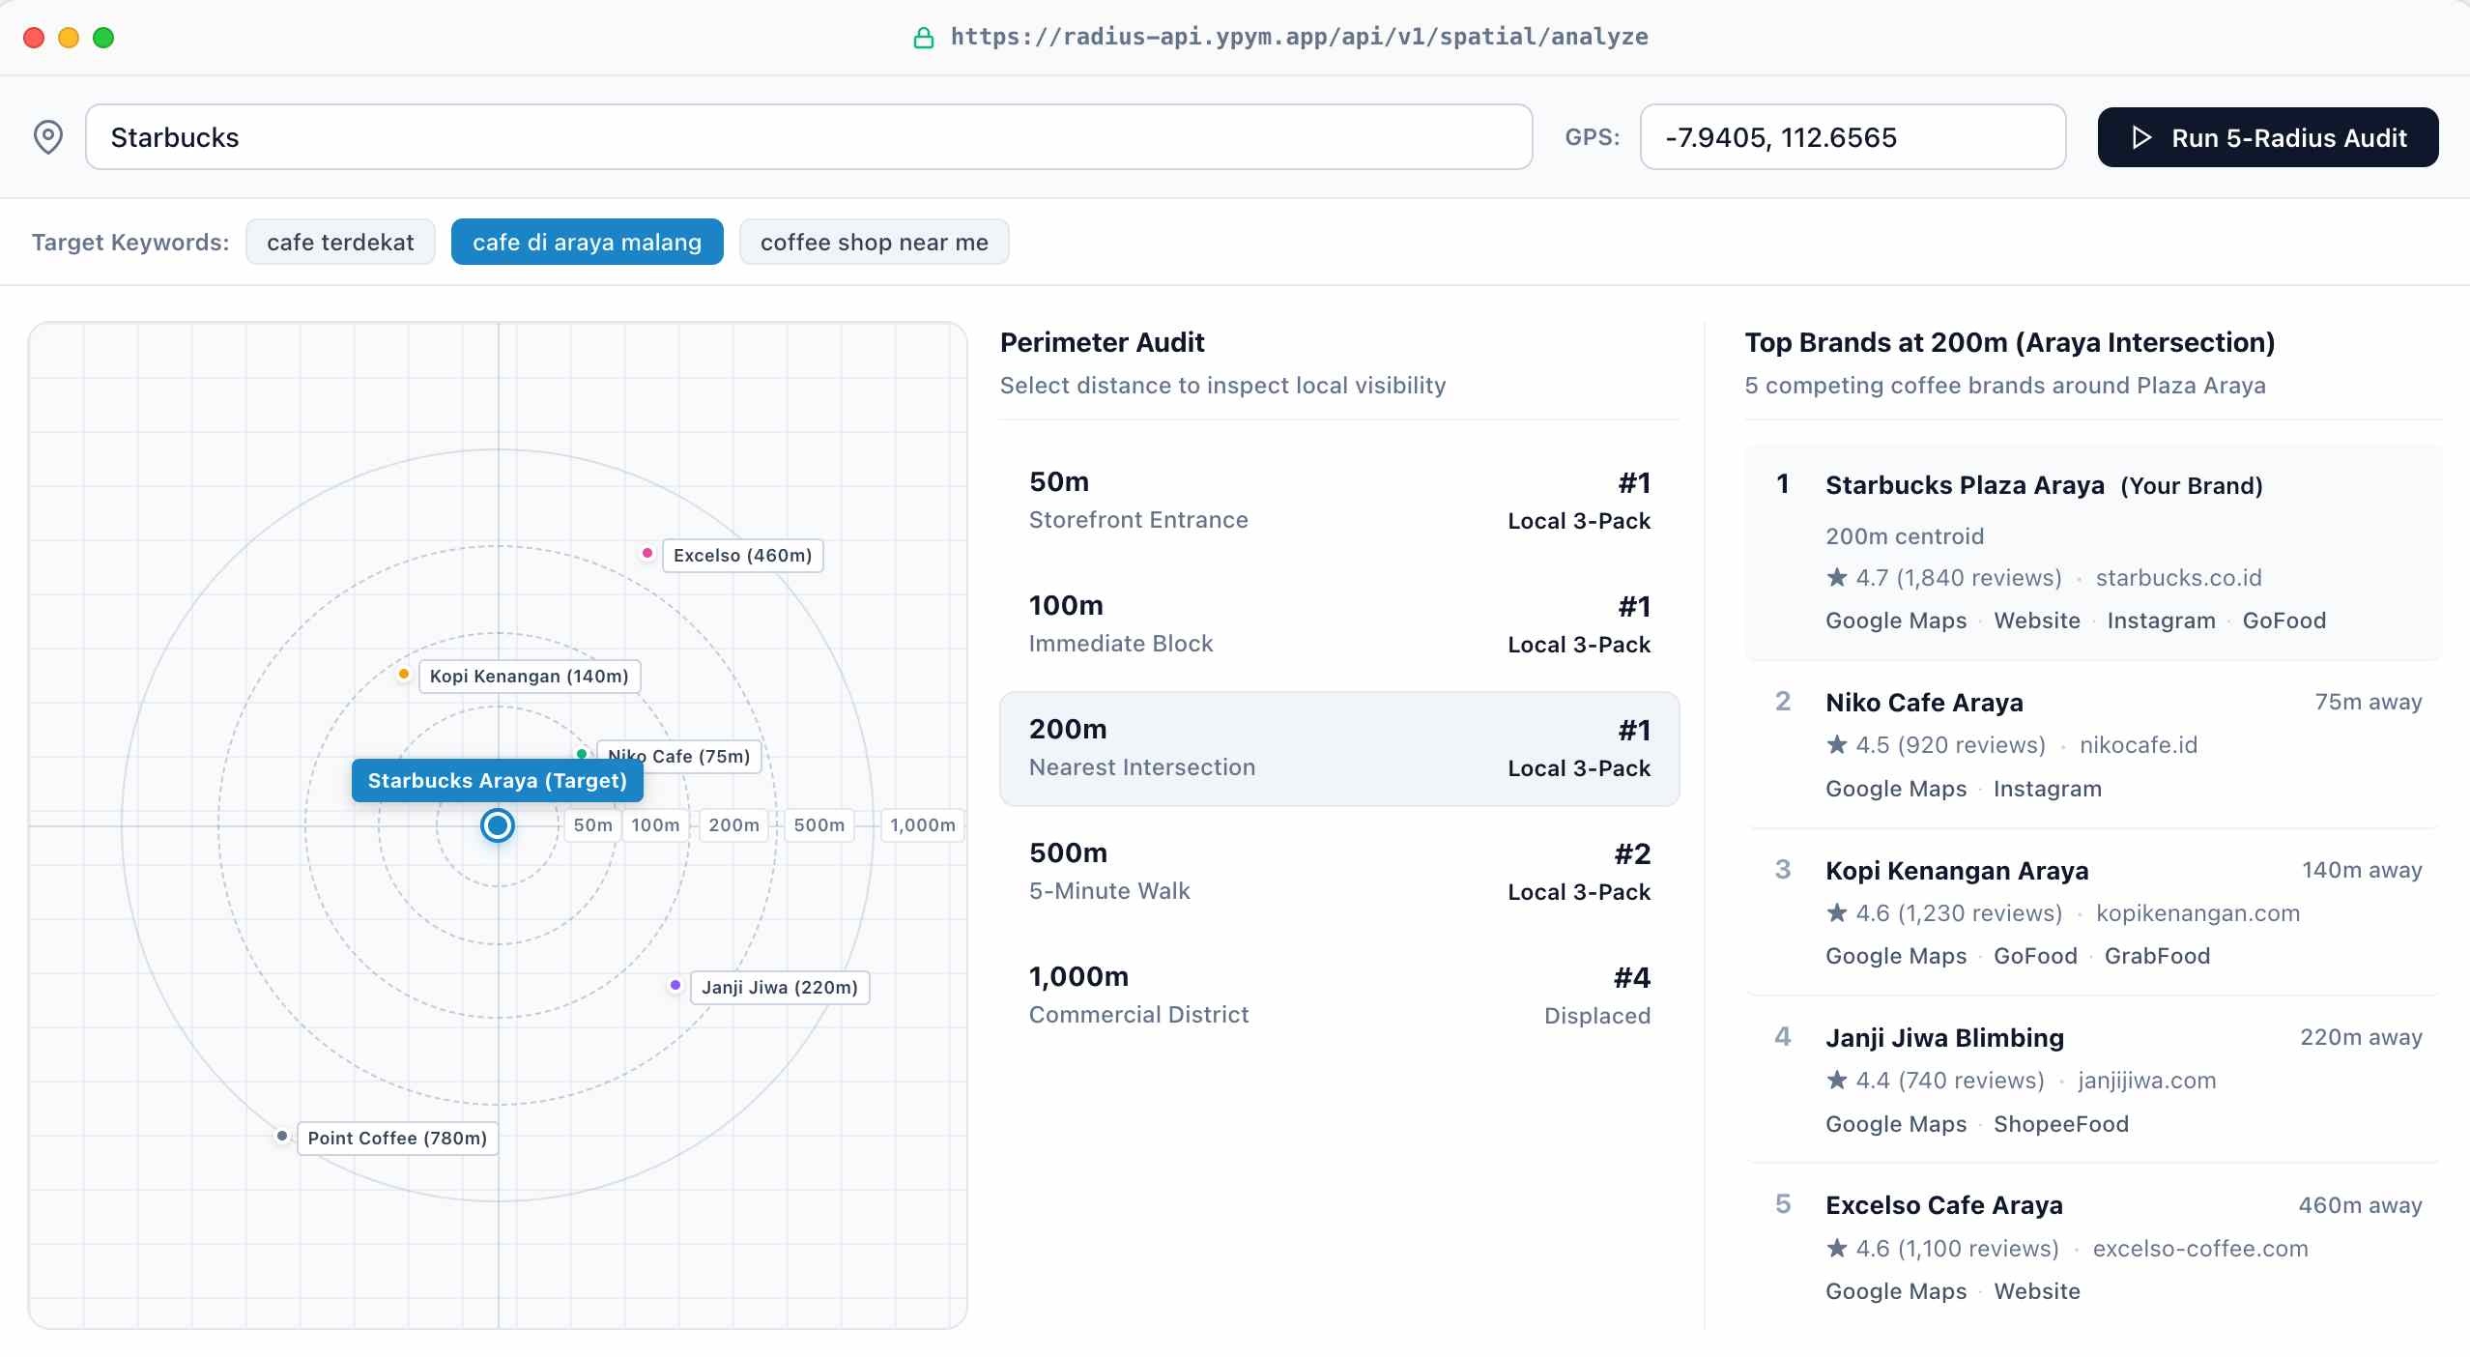Click GoFood tag under Starbucks Plaza Araya
Viewport: 2470px width, 1357px height.
(2283, 621)
